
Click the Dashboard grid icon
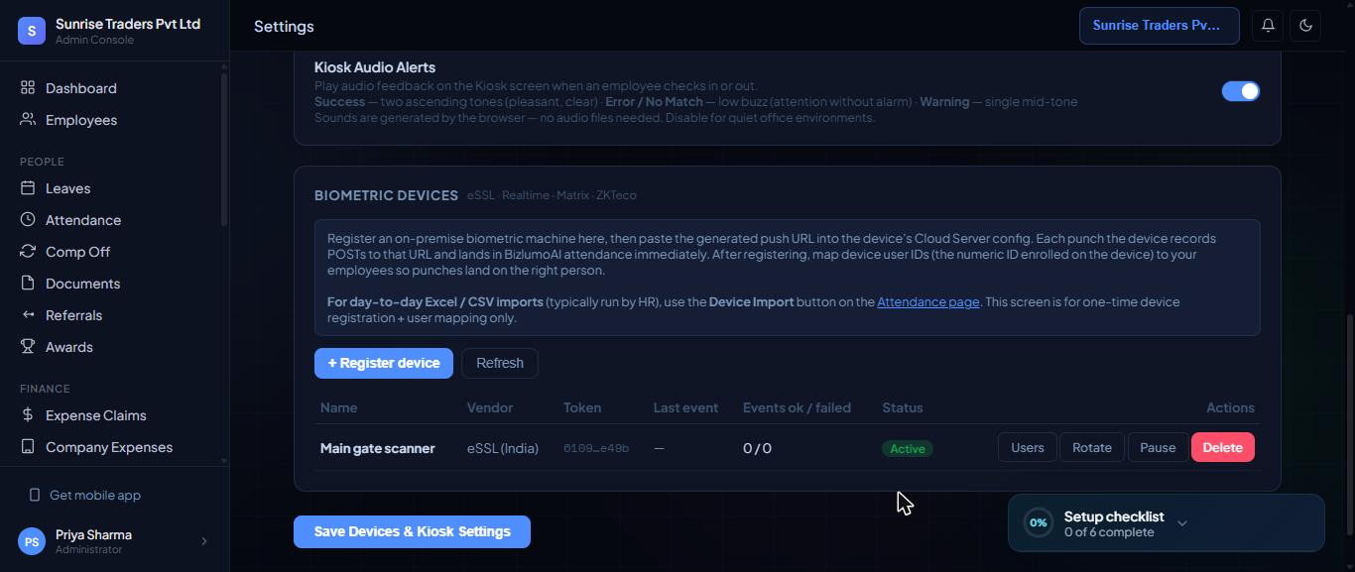(28, 88)
